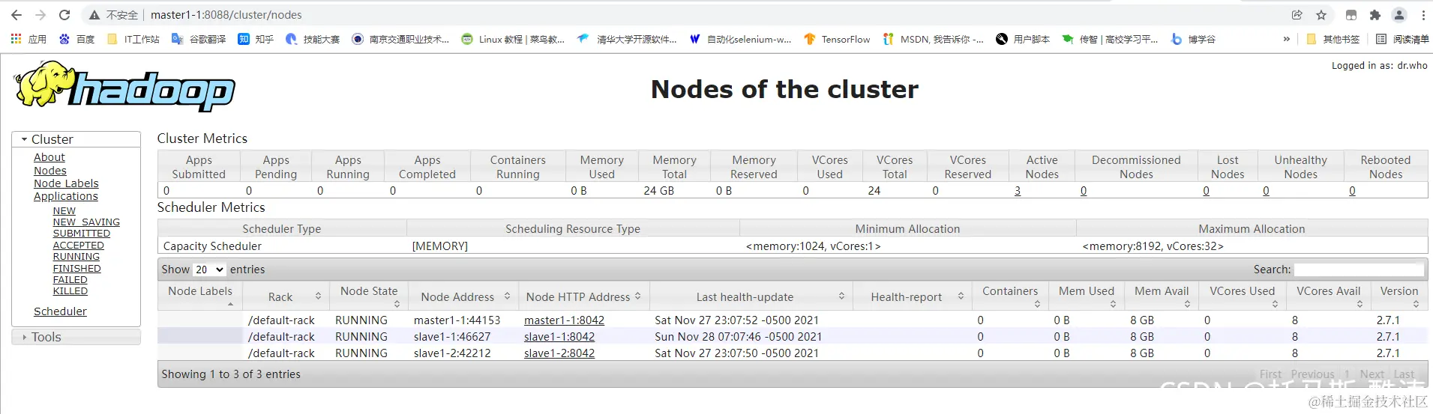Sort table by VCores Avail column
1433x414 pixels.
tap(1327, 296)
